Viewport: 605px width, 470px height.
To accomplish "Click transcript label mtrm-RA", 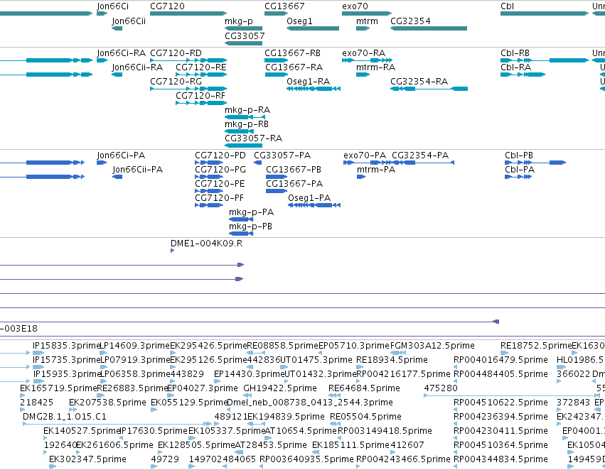I will (375, 67).
